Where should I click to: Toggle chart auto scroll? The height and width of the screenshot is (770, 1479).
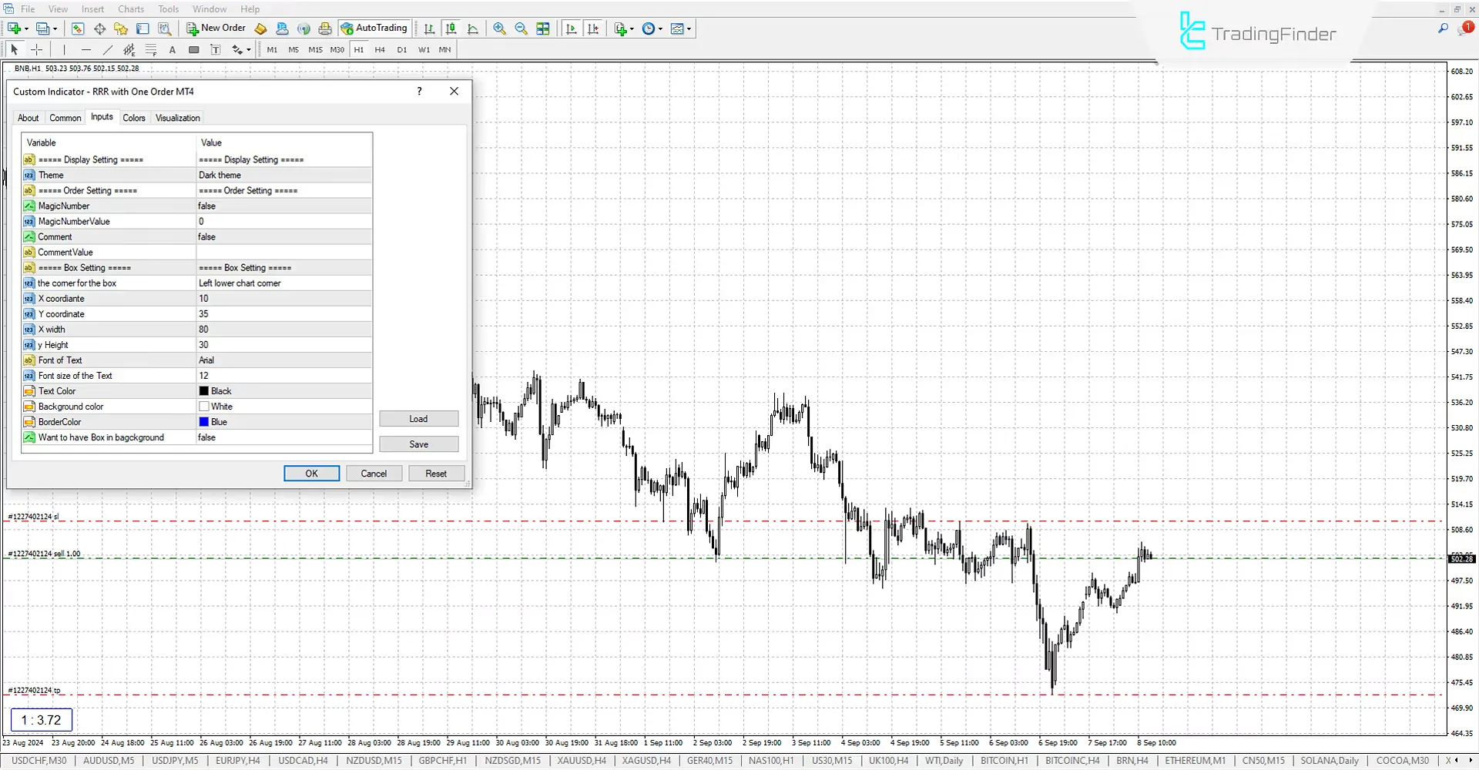[x=572, y=28]
